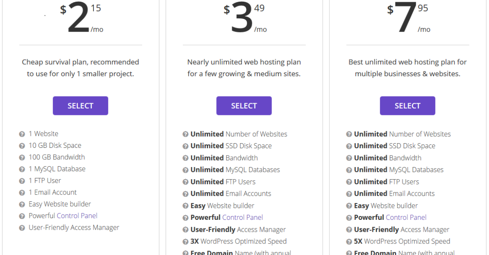Select the $7.95 per month plan
The image size is (489, 255).
(407, 106)
